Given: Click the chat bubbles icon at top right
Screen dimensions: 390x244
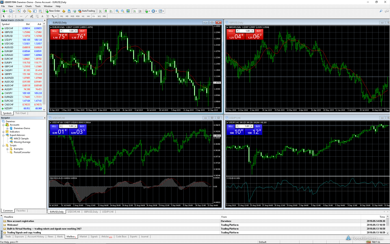Looking at the screenshot, I should point(387,11).
